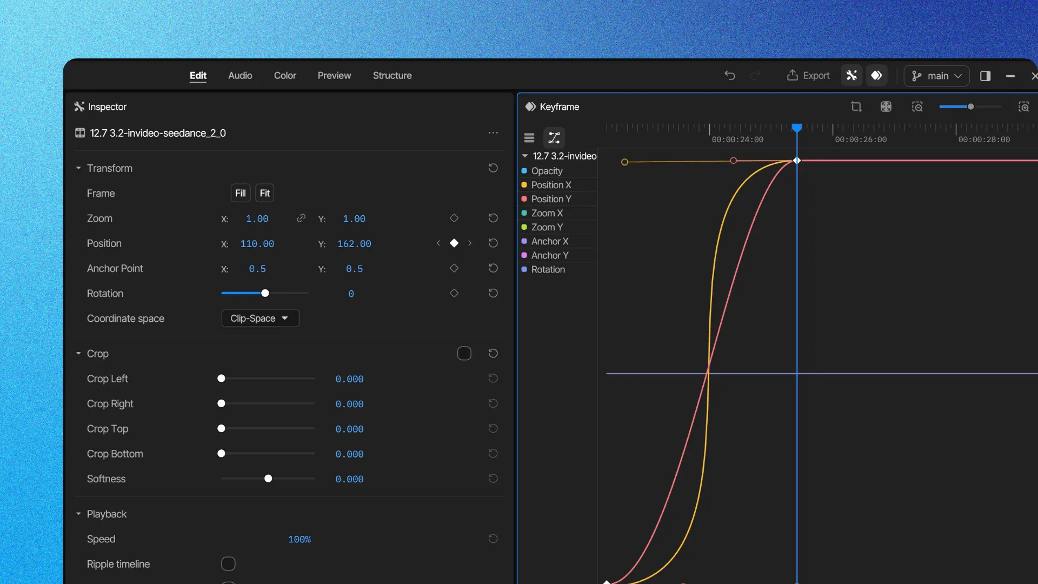Reset the Zoom values

493,218
